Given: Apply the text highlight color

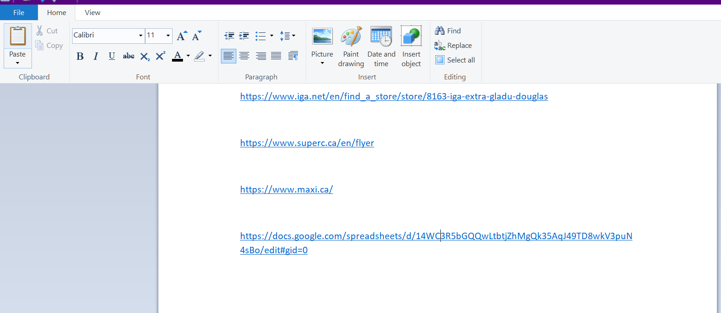Looking at the screenshot, I should pos(199,56).
